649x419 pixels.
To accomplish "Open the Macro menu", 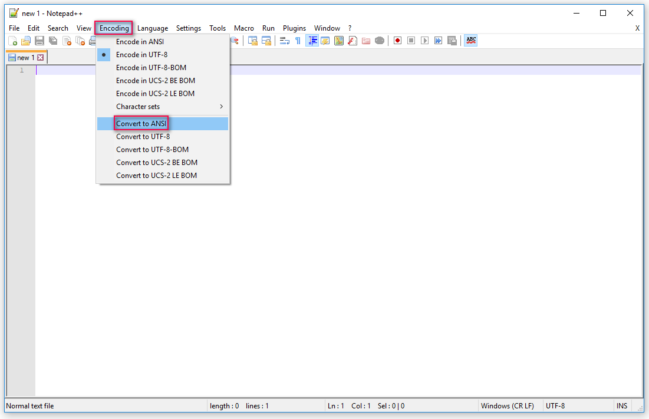I will click(244, 28).
